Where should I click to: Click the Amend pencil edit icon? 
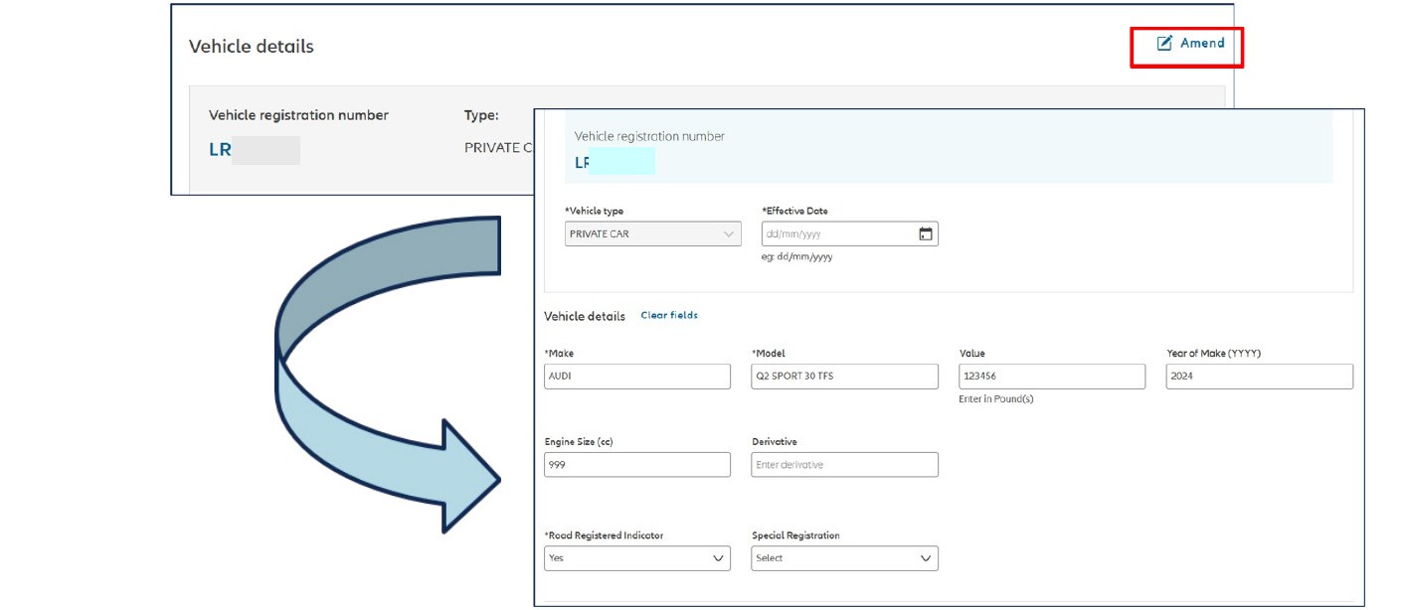tap(1164, 44)
